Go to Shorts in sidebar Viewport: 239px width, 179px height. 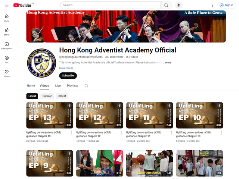click(x=7, y=31)
